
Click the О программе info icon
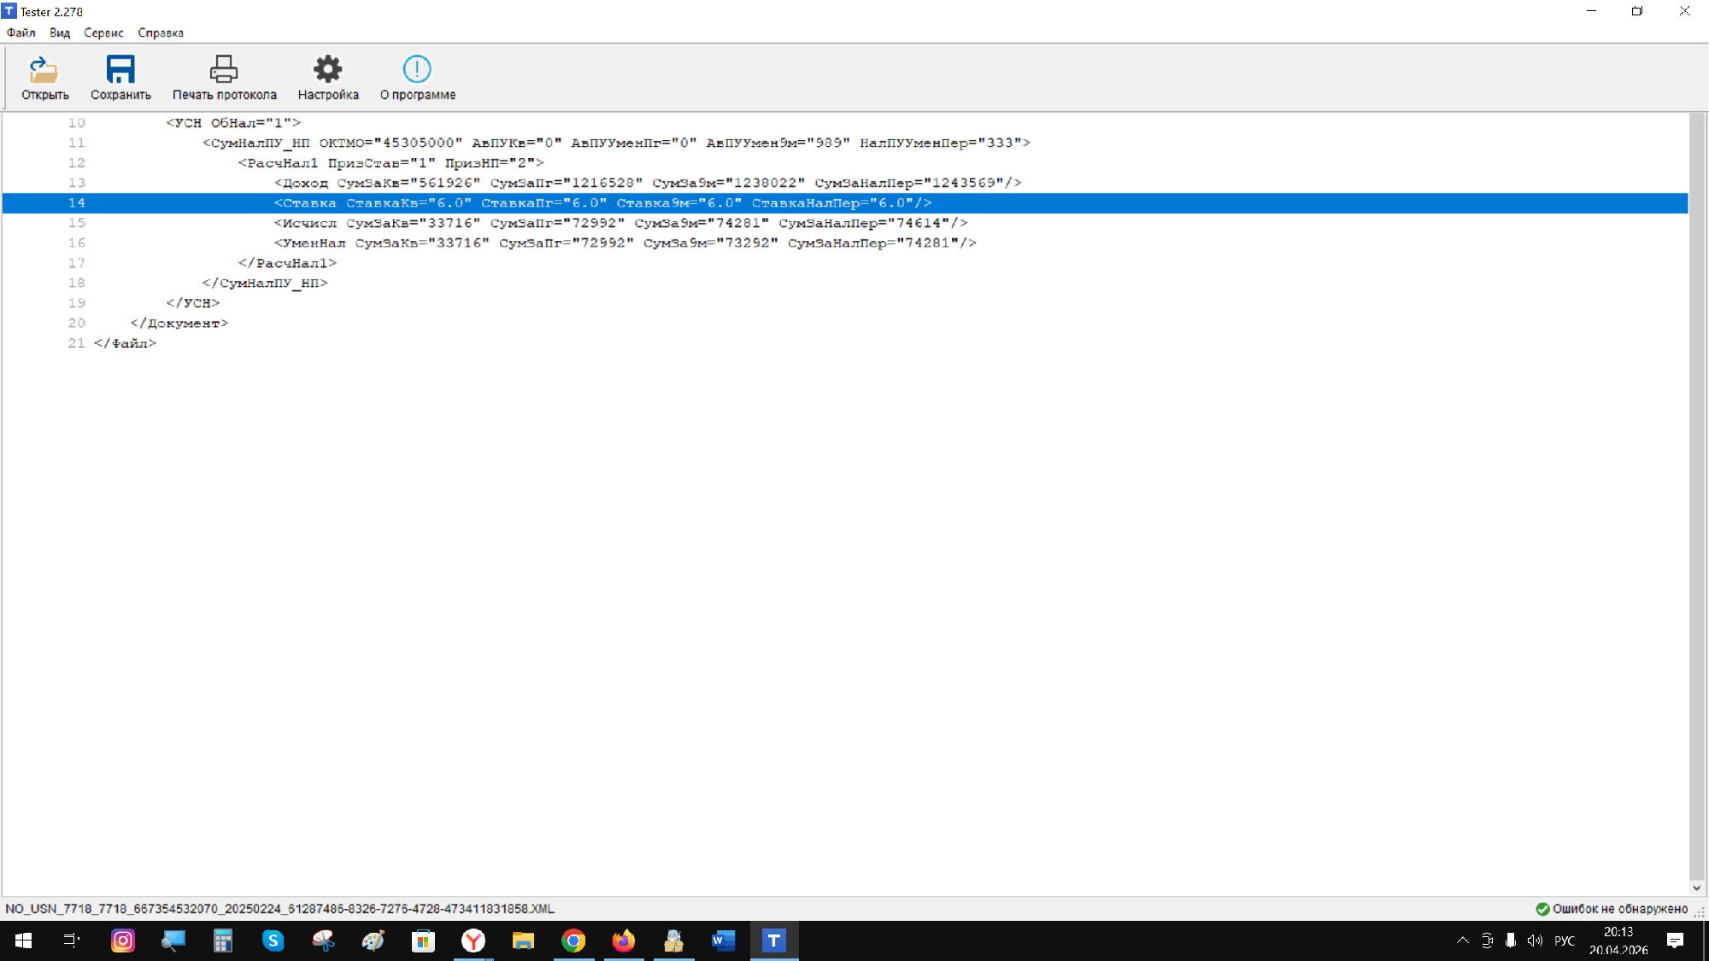click(x=417, y=70)
